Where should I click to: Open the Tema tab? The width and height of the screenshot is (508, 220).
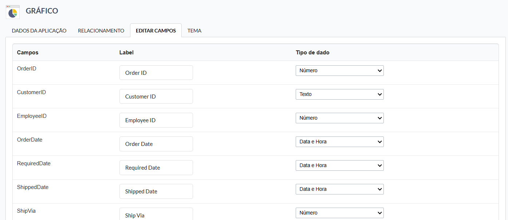pyautogui.click(x=194, y=31)
